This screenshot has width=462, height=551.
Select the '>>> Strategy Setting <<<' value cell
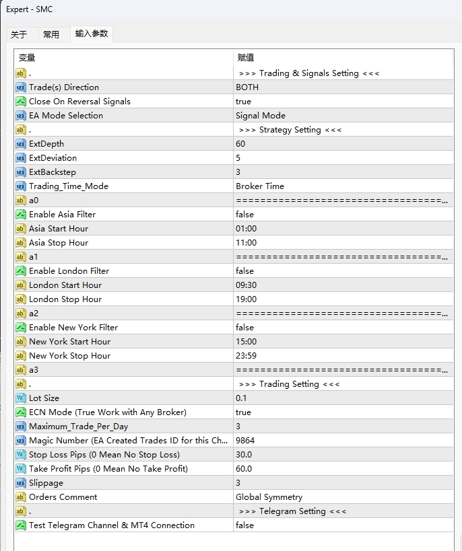pyautogui.click(x=343, y=130)
